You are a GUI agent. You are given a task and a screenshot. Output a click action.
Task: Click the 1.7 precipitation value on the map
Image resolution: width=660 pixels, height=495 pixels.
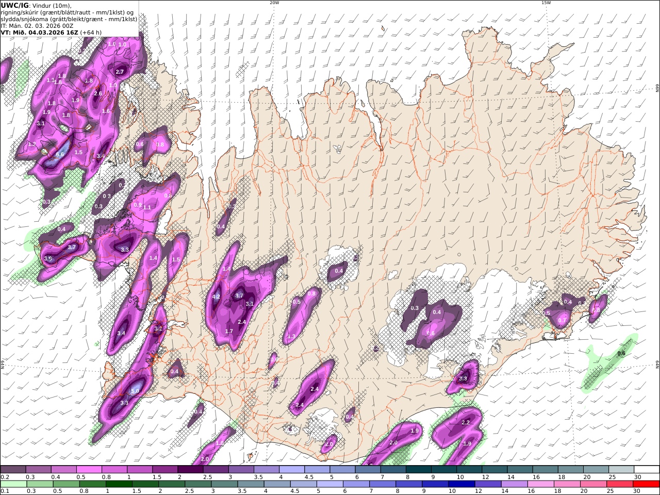[229, 331]
